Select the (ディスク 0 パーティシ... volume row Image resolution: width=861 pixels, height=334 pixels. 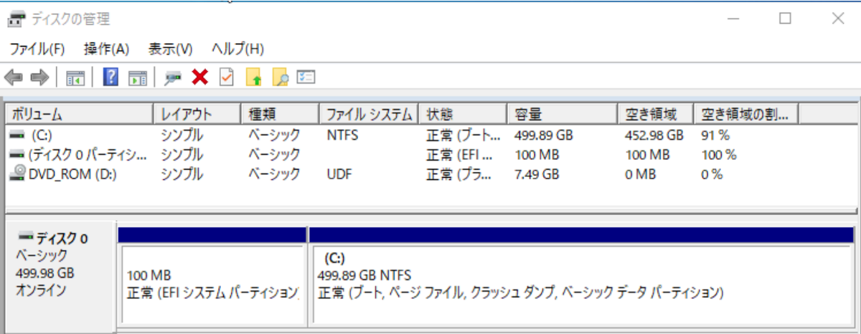coord(430,154)
